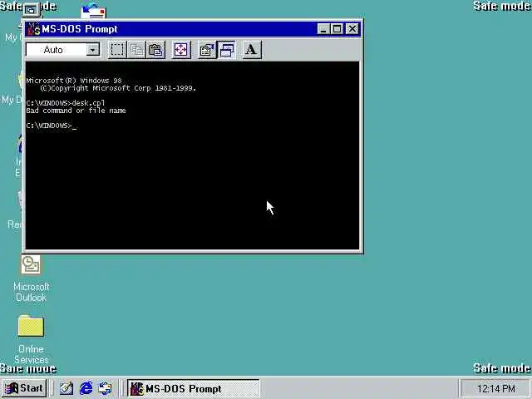Select the MS-DOS Prompt taskbar button
The image size is (532, 399).
(194, 388)
